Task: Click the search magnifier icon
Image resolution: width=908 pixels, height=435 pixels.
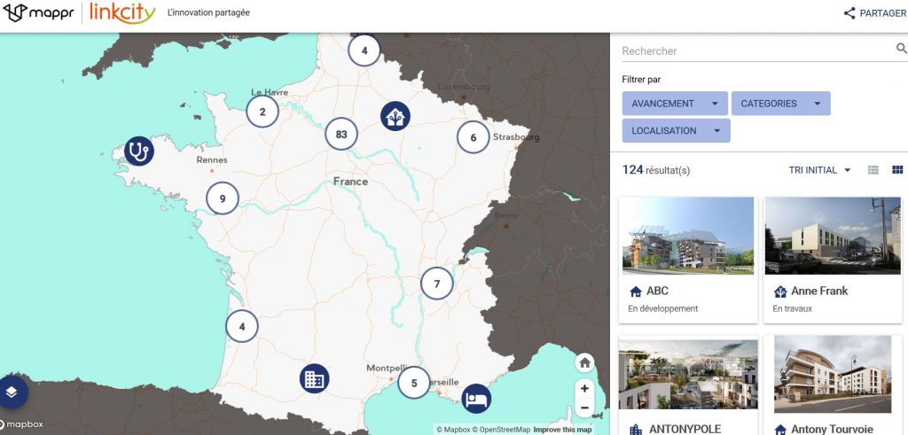Action: (901, 50)
